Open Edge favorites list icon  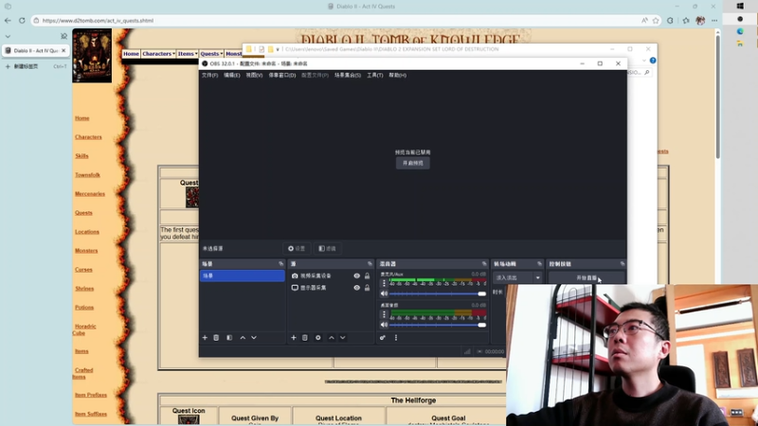pos(686,20)
